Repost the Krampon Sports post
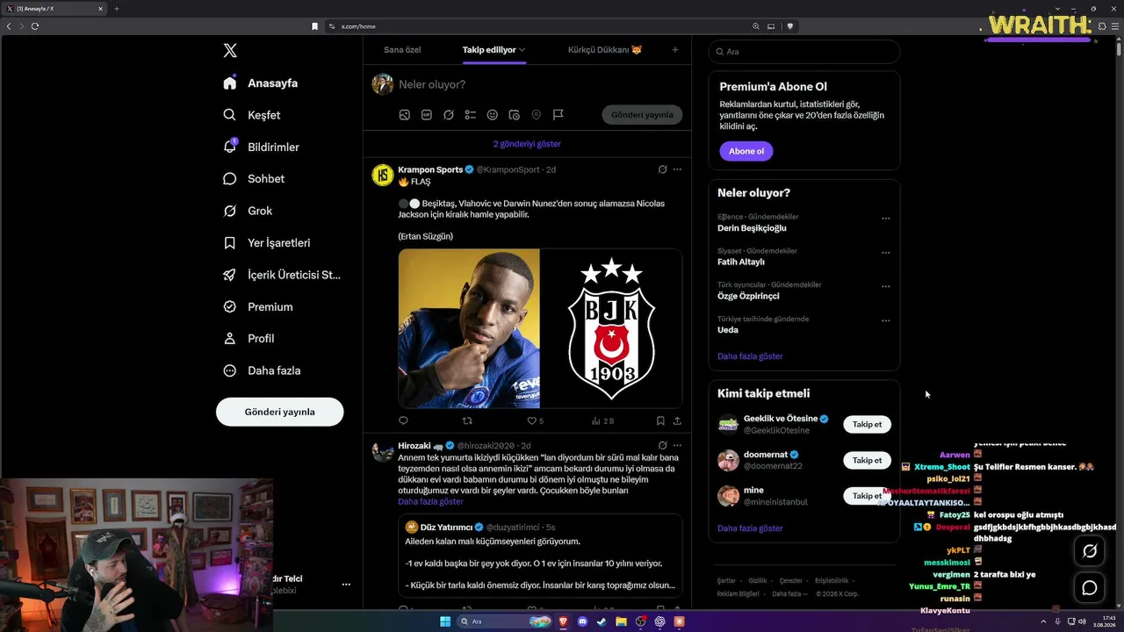This screenshot has width=1124, height=632. point(467,421)
